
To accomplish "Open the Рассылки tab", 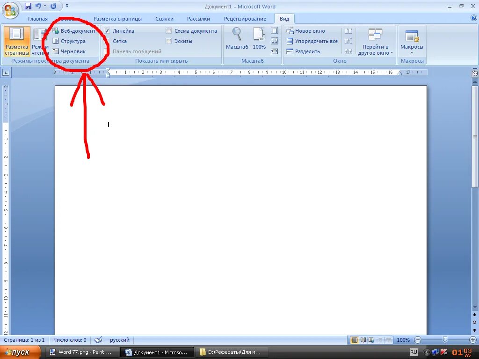I will pos(198,19).
